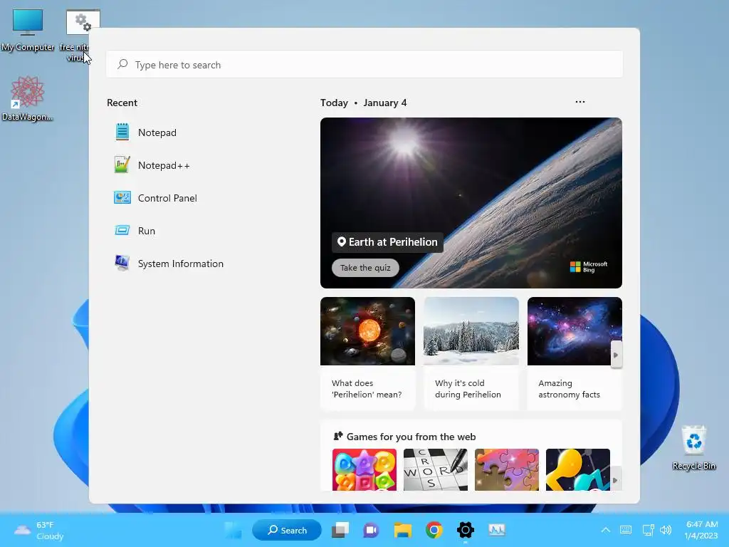
Task: Open the volume speaker tray icon
Action: click(x=666, y=530)
